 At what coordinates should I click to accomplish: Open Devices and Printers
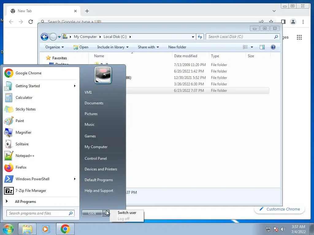(x=101, y=169)
